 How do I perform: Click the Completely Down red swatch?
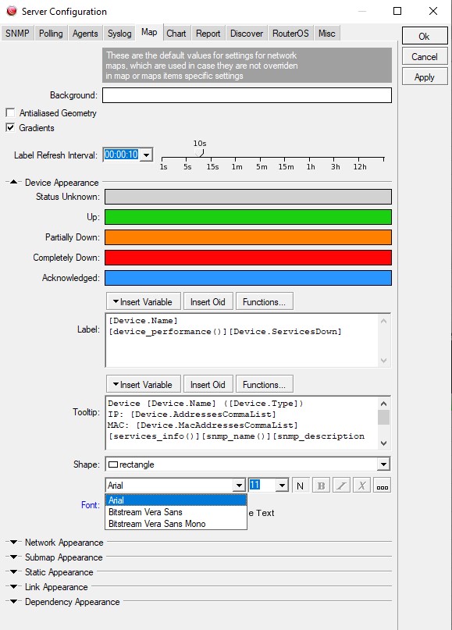click(x=248, y=258)
